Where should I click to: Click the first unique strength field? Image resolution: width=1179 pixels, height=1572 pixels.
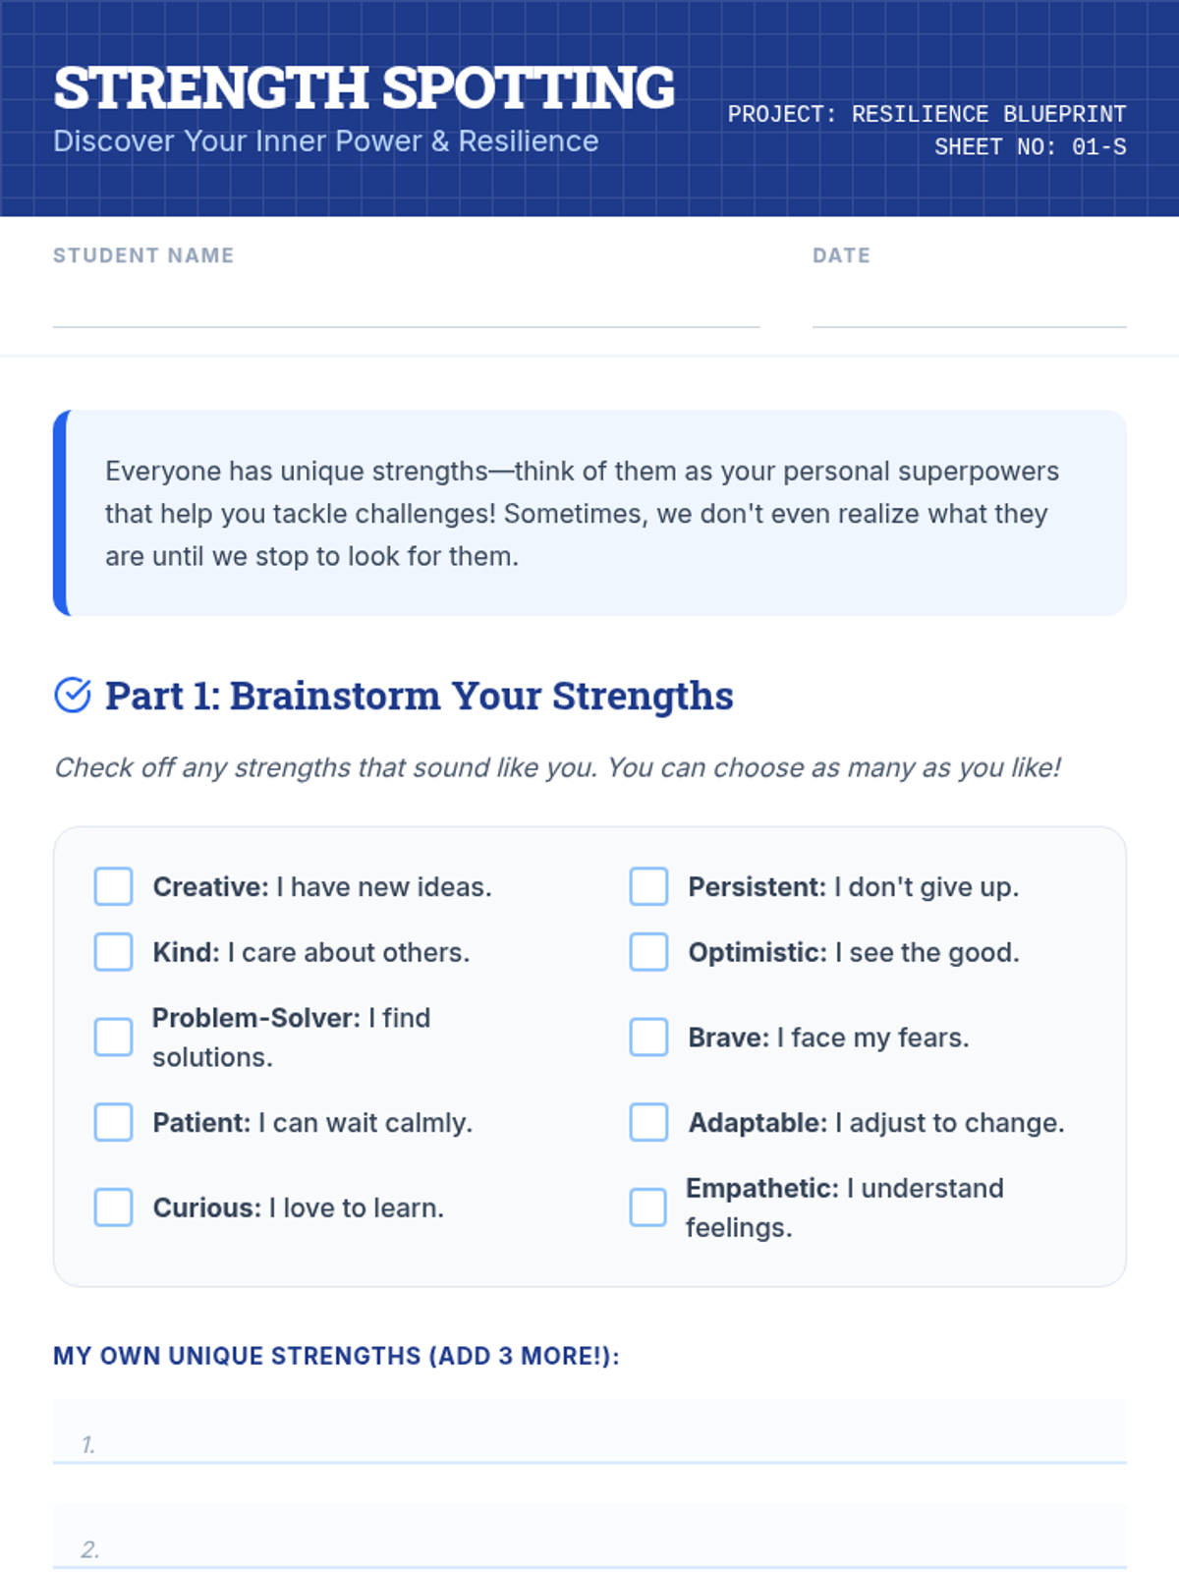[x=589, y=1432]
